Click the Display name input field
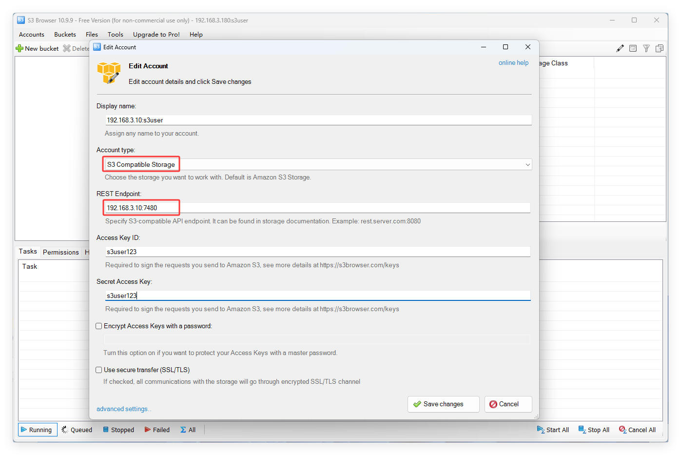The width and height of the screenshot is (681, 455). 318,120
